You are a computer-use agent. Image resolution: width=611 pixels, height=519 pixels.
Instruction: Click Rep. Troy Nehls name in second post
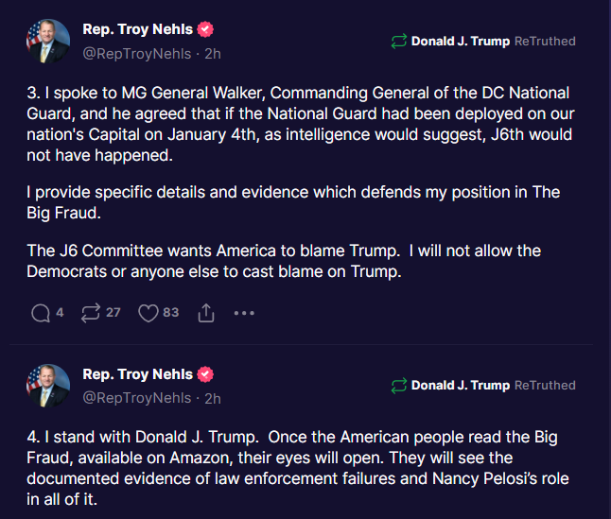point(137,374)
